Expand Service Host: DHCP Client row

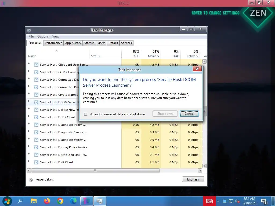tap(29, 116)
